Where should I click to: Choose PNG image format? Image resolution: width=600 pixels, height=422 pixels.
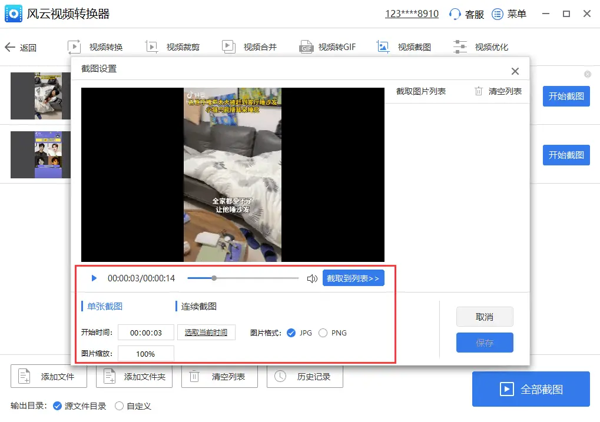(x=323, y=333)
